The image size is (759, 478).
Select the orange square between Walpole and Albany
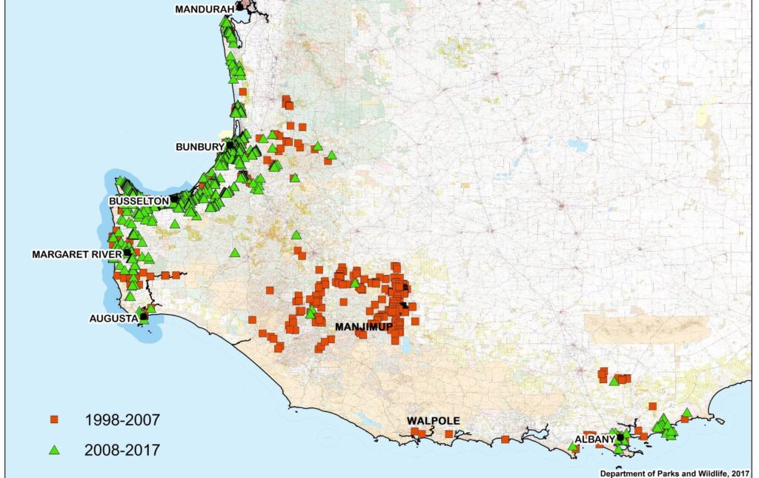[x=505, y=439]
